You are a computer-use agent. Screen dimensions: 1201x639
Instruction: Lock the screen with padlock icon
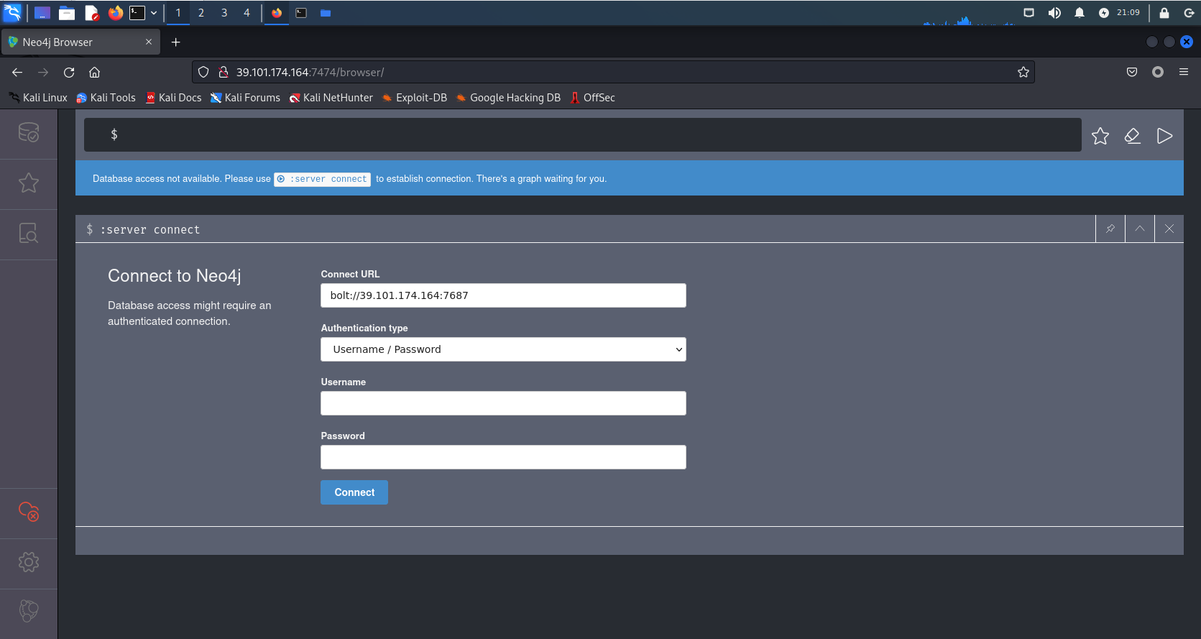pyautogui.click(x=1164, y=13)
